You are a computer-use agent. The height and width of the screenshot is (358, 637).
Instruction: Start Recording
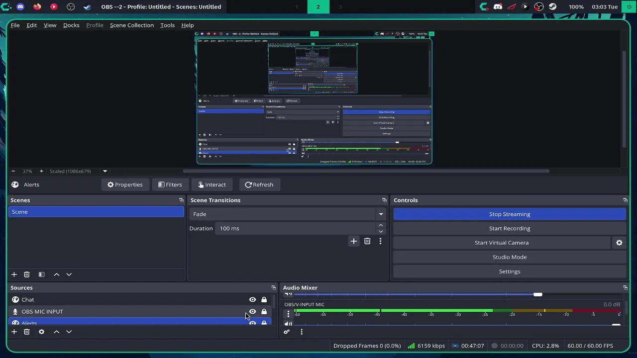point(510,229)
